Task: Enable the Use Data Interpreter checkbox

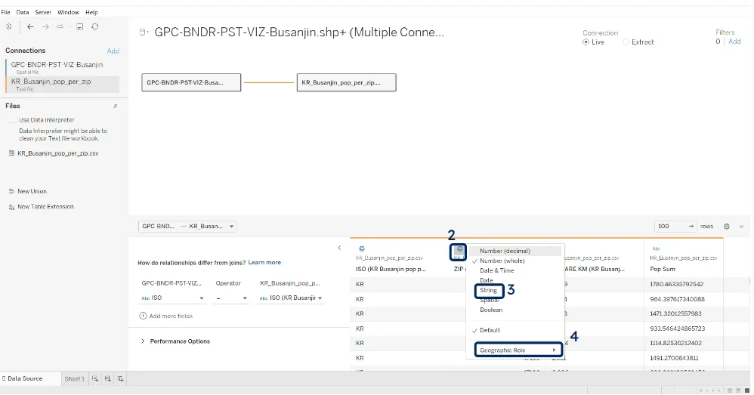Action: [13, 120]
